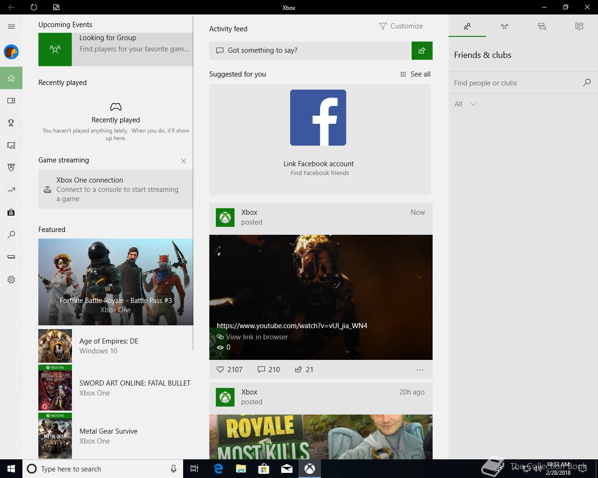The image size is (598, 478).
Task: Open My games in the sidebar
Action: click(11, 100)
